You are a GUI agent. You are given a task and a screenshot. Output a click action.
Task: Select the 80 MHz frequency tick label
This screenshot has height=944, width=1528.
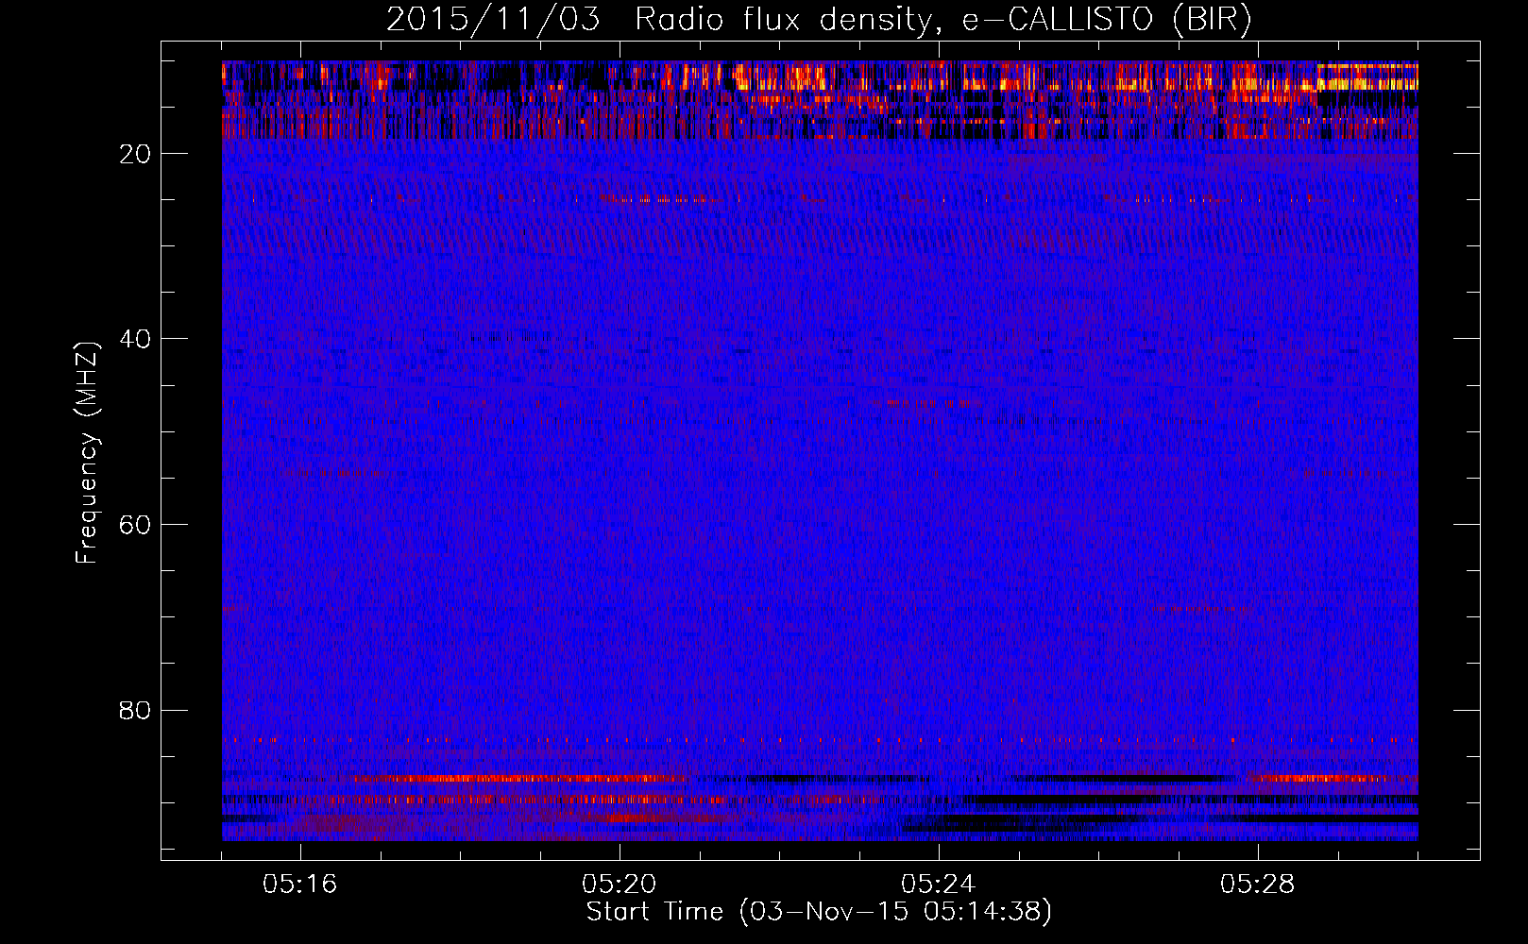coord(135,710)
